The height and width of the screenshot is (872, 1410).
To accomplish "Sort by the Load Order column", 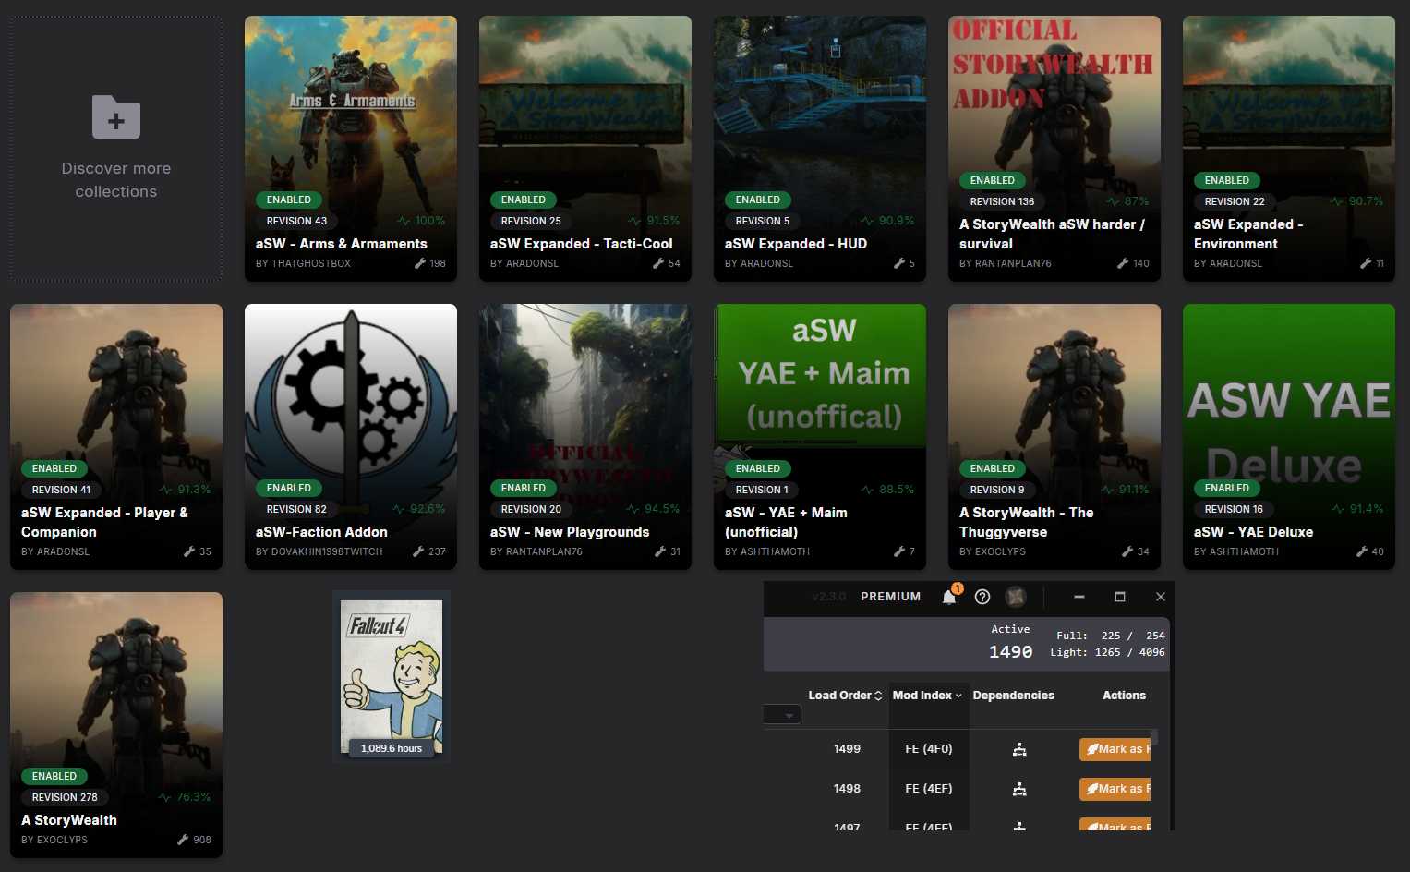I will click(845, 696).
